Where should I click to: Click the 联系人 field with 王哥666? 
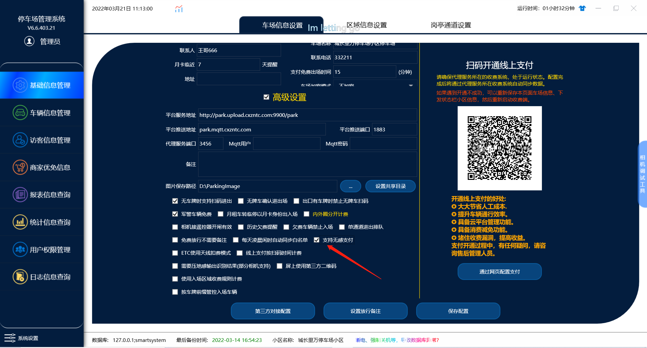239,50
